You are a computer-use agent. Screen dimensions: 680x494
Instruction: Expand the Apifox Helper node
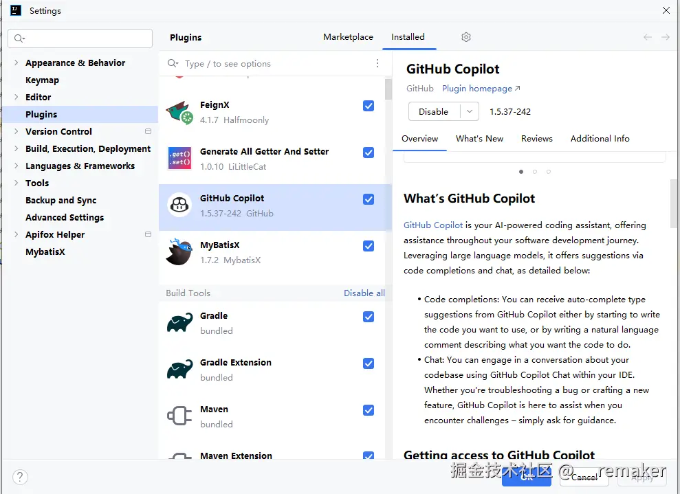(x=16, y=234)
